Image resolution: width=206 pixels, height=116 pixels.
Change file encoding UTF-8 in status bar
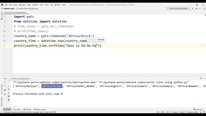[168, 112]
